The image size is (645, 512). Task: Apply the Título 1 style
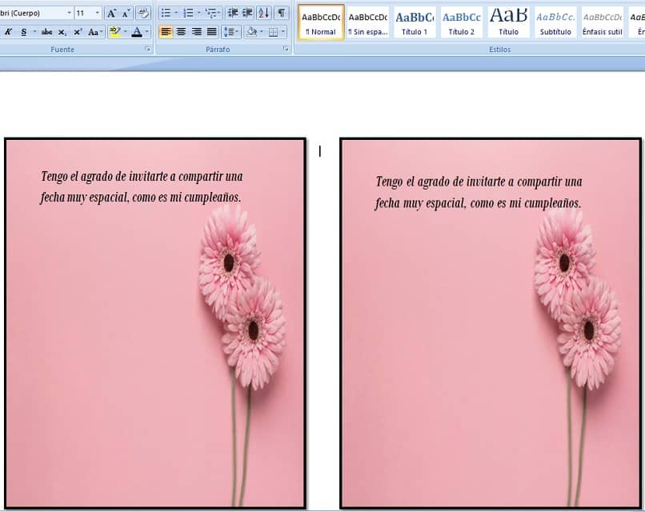tap(415, 22)
